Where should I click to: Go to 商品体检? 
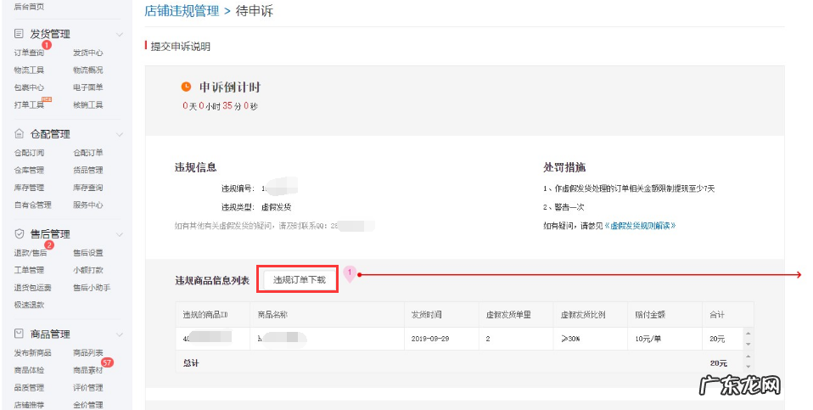point(29,370)
